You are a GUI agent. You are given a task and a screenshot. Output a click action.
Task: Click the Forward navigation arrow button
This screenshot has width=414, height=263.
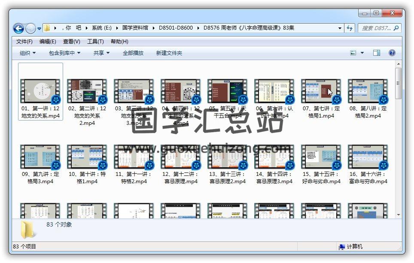30,28
